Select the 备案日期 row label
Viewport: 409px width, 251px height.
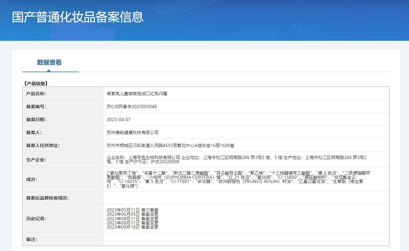tap(36, 120)
